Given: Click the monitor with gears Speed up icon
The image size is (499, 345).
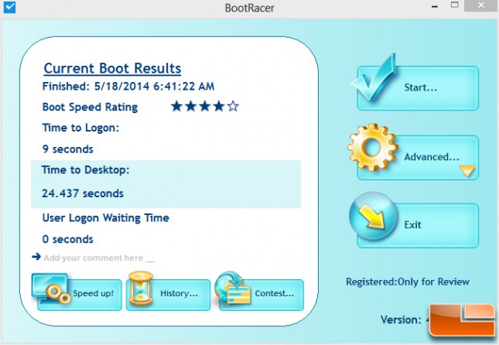Looking at the screenshot, I should (51, 289).
